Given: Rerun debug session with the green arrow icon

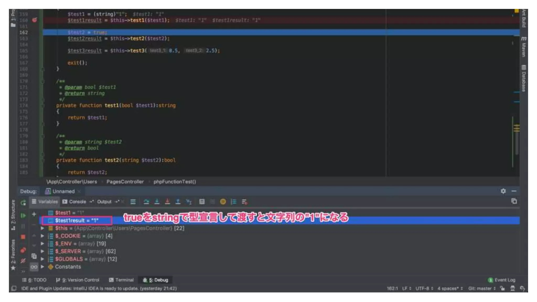Looking at the screenshot, I should [x=23, y=202].
